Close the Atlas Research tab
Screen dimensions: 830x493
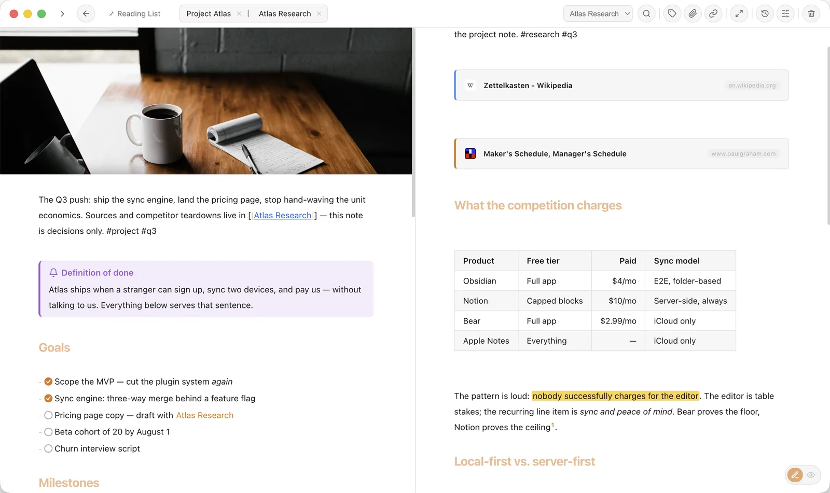point(319,14)
